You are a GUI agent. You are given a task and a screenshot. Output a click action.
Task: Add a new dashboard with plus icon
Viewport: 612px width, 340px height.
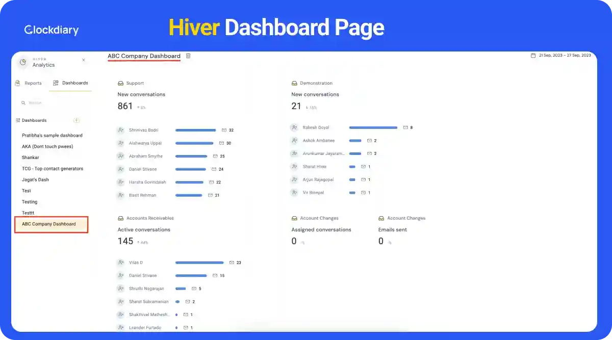(76, 120)
